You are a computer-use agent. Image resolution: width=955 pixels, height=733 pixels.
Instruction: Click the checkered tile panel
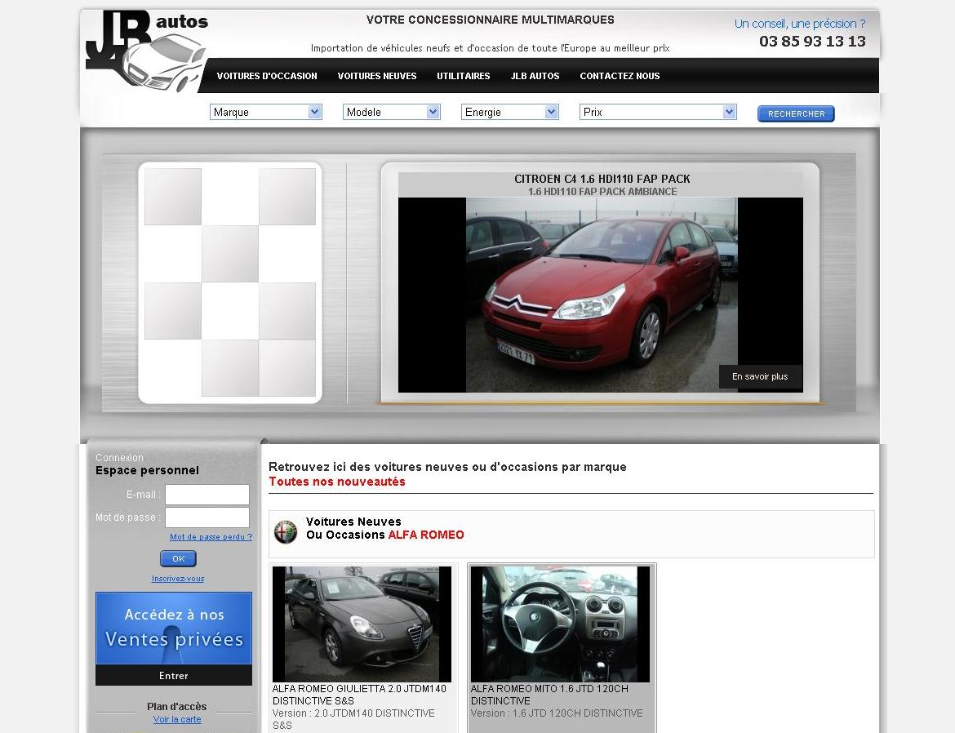(230, 282)
